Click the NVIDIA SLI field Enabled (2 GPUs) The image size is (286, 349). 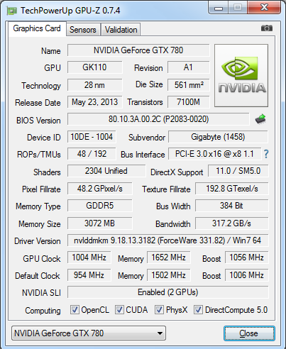coord(168,292)
